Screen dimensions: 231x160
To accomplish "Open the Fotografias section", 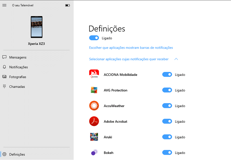I will 37,77.
